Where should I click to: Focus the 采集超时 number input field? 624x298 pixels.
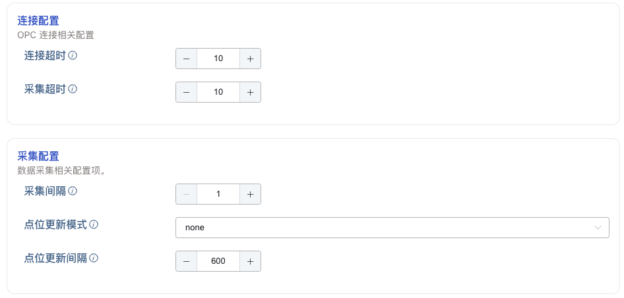pos(218,92)
